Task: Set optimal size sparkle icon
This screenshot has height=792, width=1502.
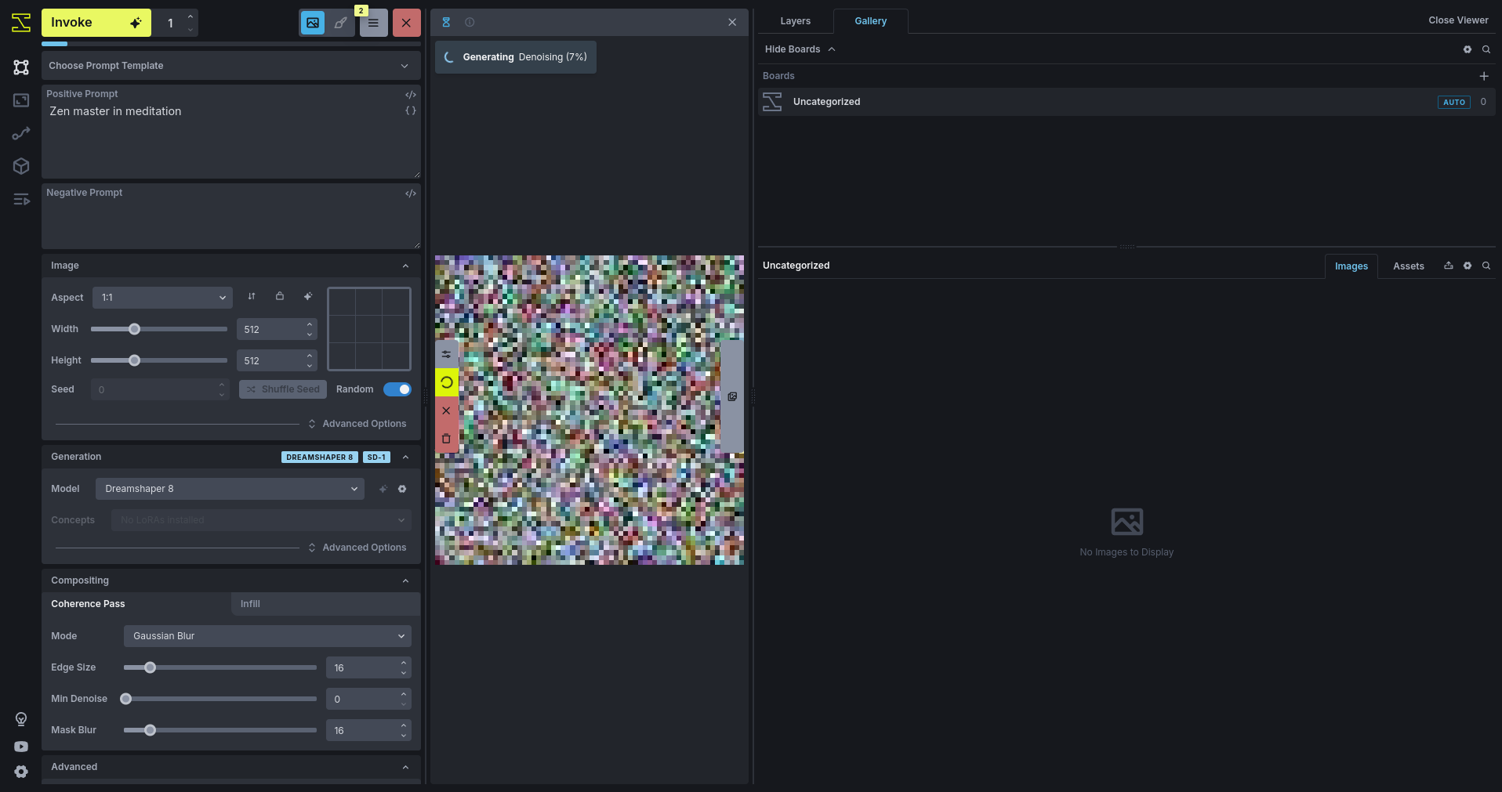Action: pos(308,296)
